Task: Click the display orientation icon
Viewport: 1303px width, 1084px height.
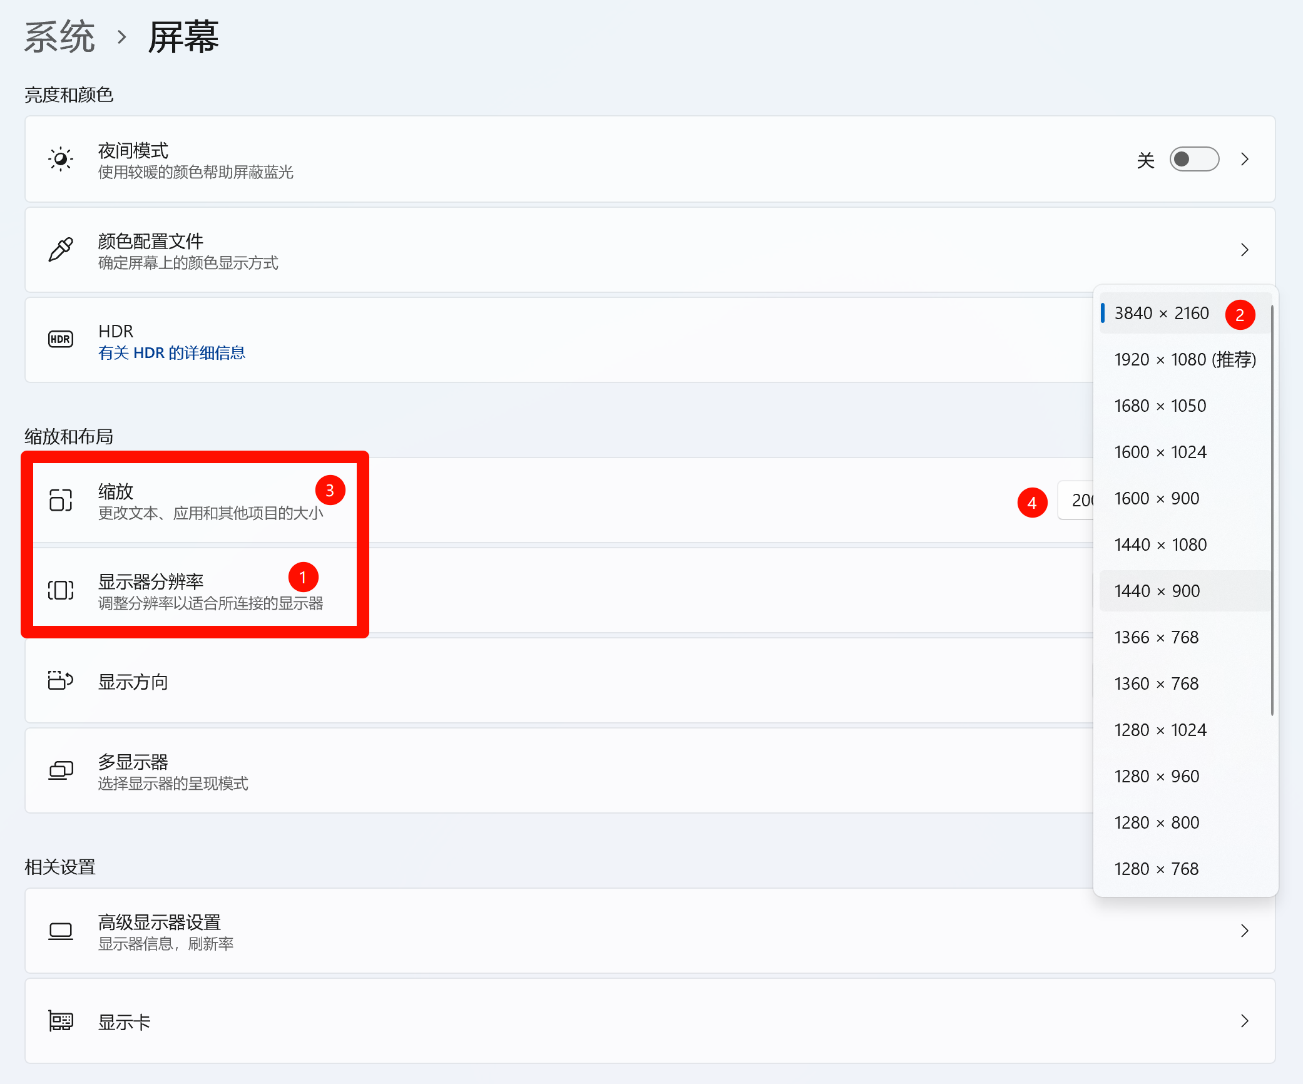Action: (x=61, y=680)
